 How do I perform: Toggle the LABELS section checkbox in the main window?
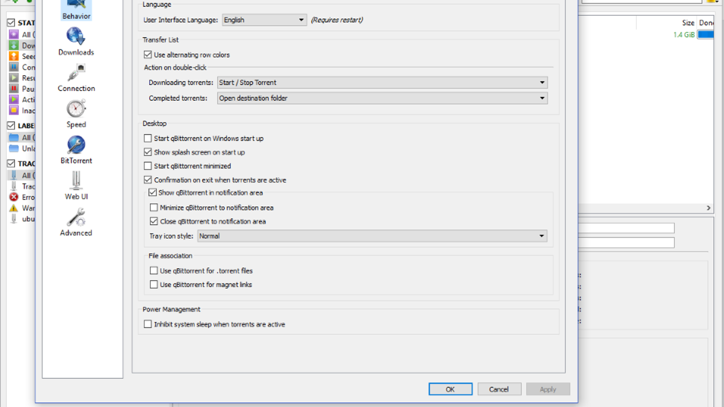[11, 126]
